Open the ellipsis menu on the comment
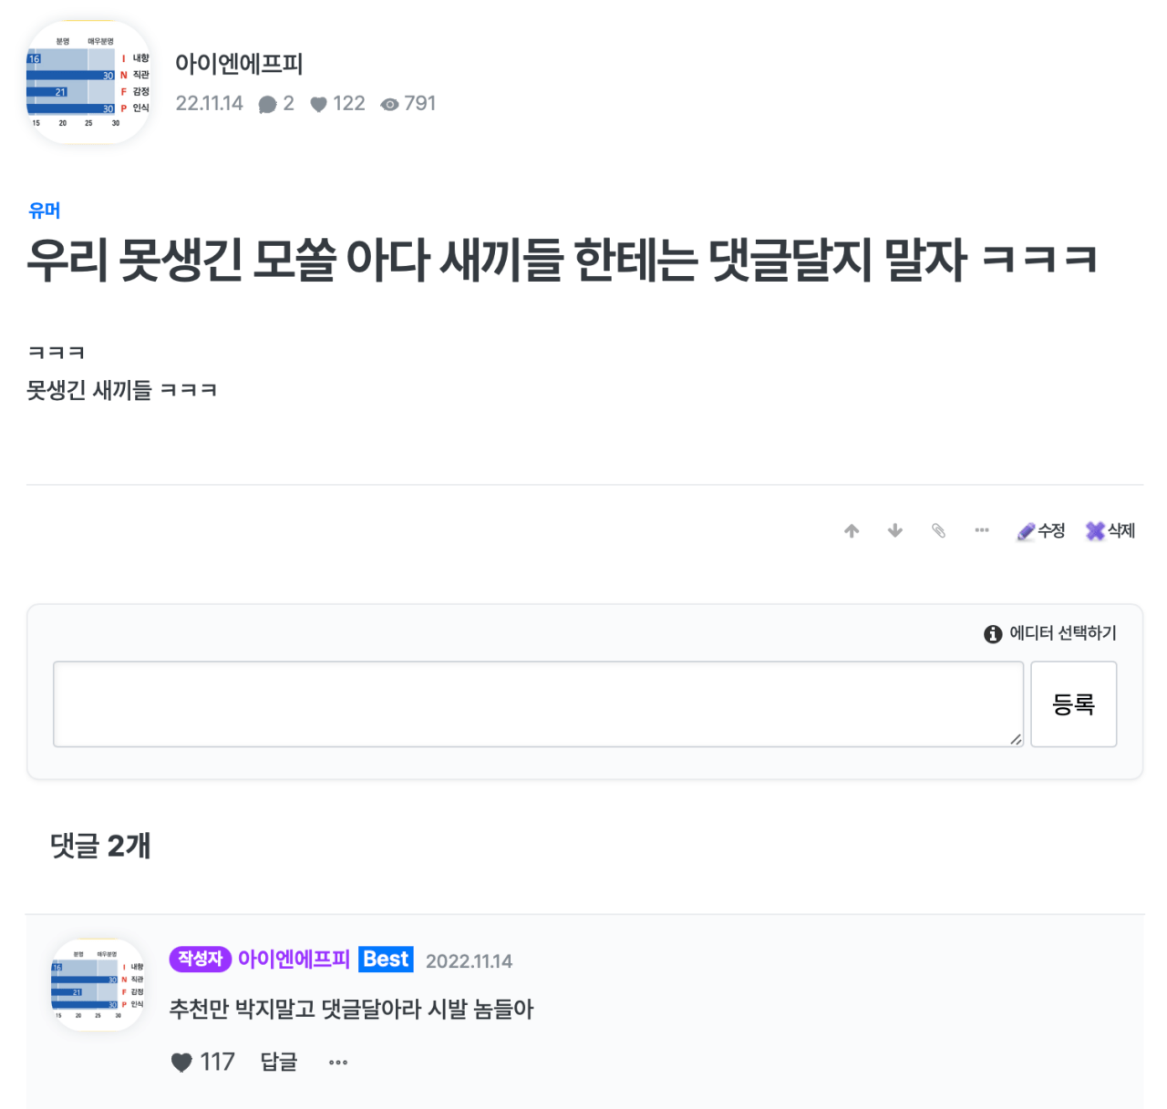This screenshot has width=1167, height=1109. click(x=337, y=1062)
